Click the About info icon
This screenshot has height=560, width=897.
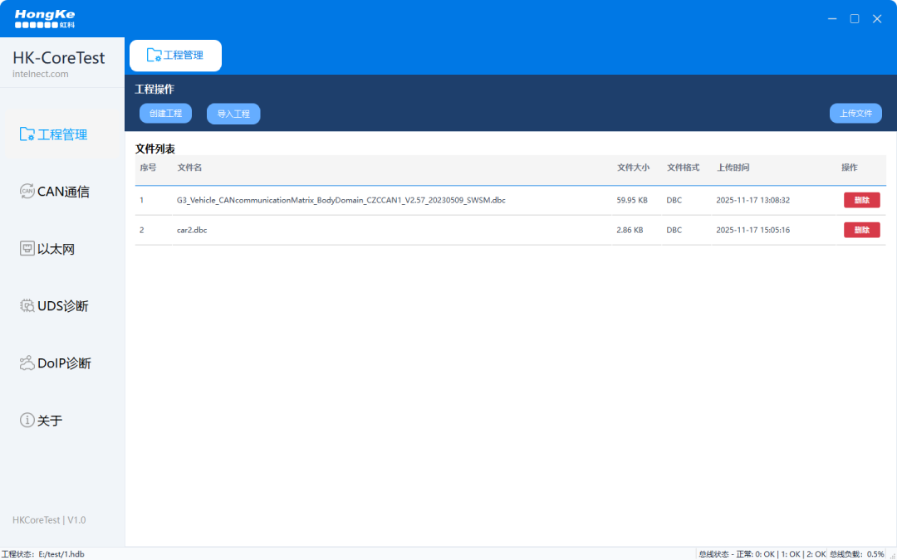[x=27, y=420]
